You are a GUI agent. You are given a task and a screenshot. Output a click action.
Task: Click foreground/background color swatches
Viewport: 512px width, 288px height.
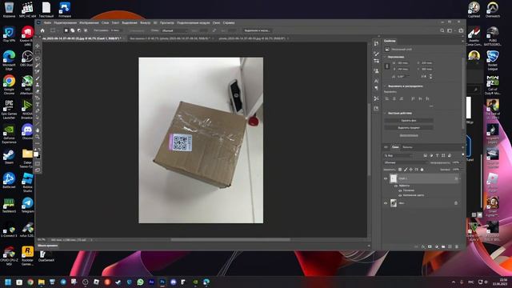click(x=37, y=154)
